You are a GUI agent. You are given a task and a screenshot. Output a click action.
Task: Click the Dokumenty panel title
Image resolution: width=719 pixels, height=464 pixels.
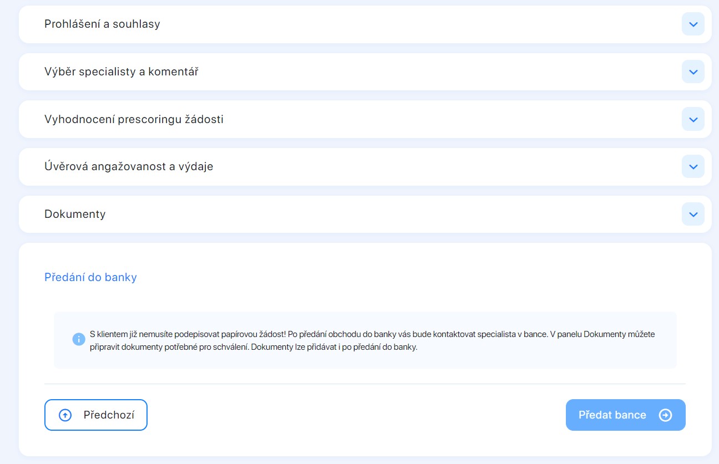pos(75,214)
